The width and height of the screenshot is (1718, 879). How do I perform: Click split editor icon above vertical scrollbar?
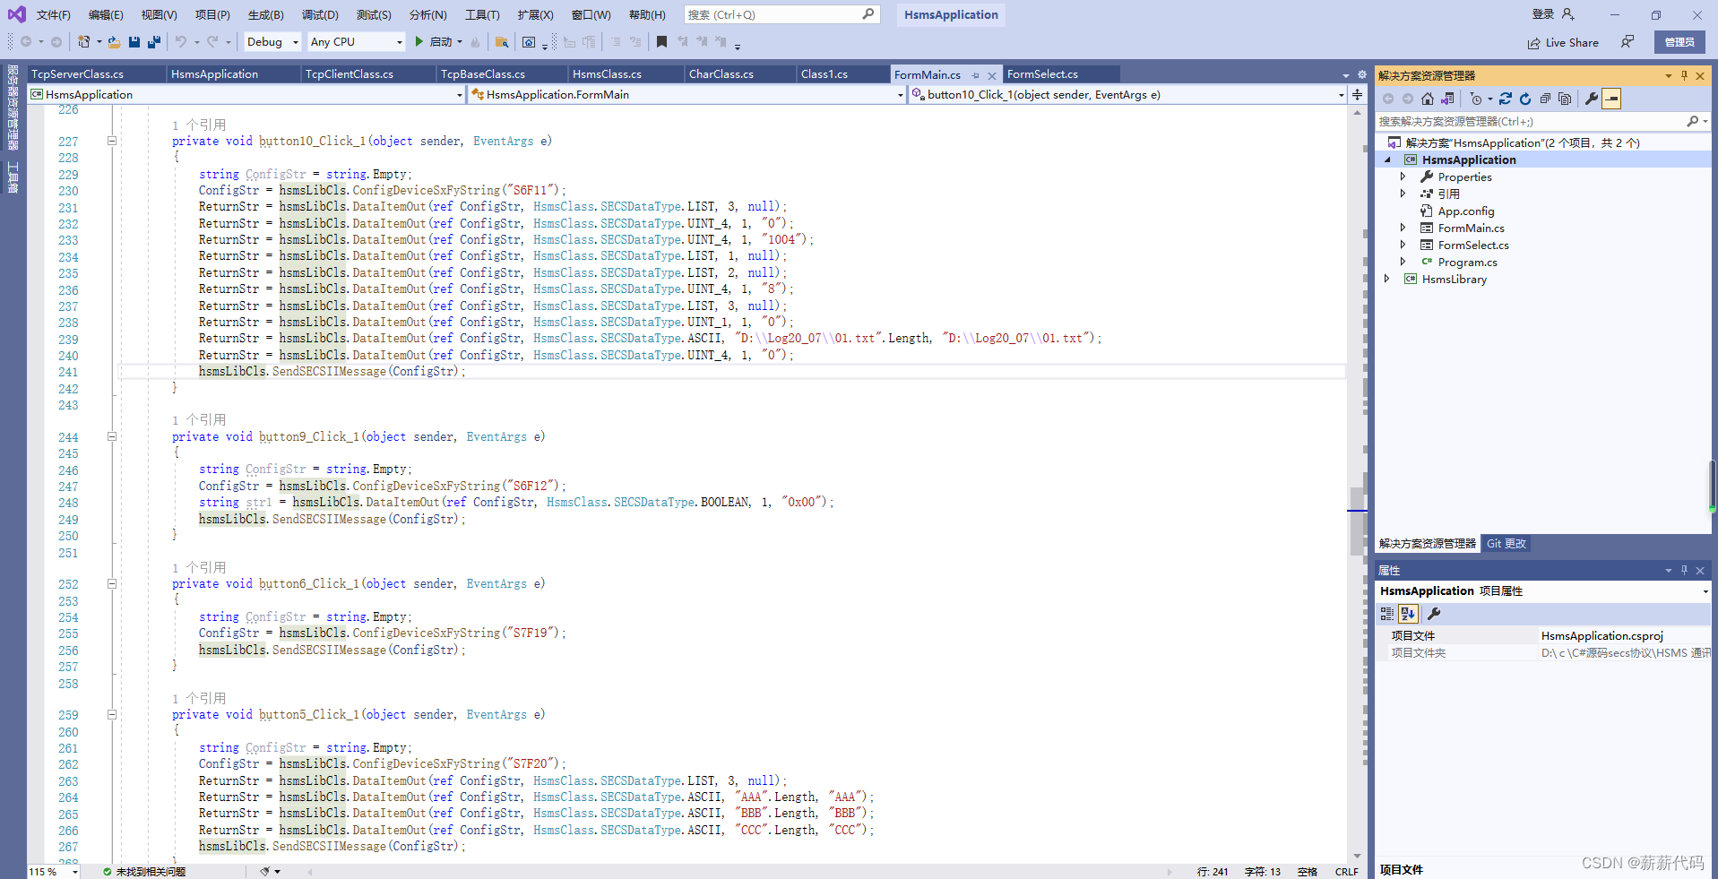(x=1357, y=94)
